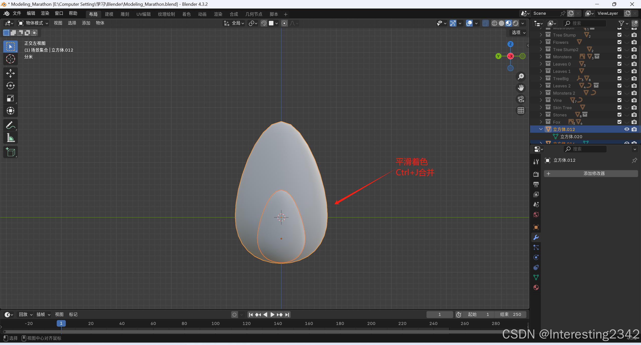The height and width of the screenshot is (345, 641).
Task: Expand the TreeBig collection
Action: click(541, 79)
